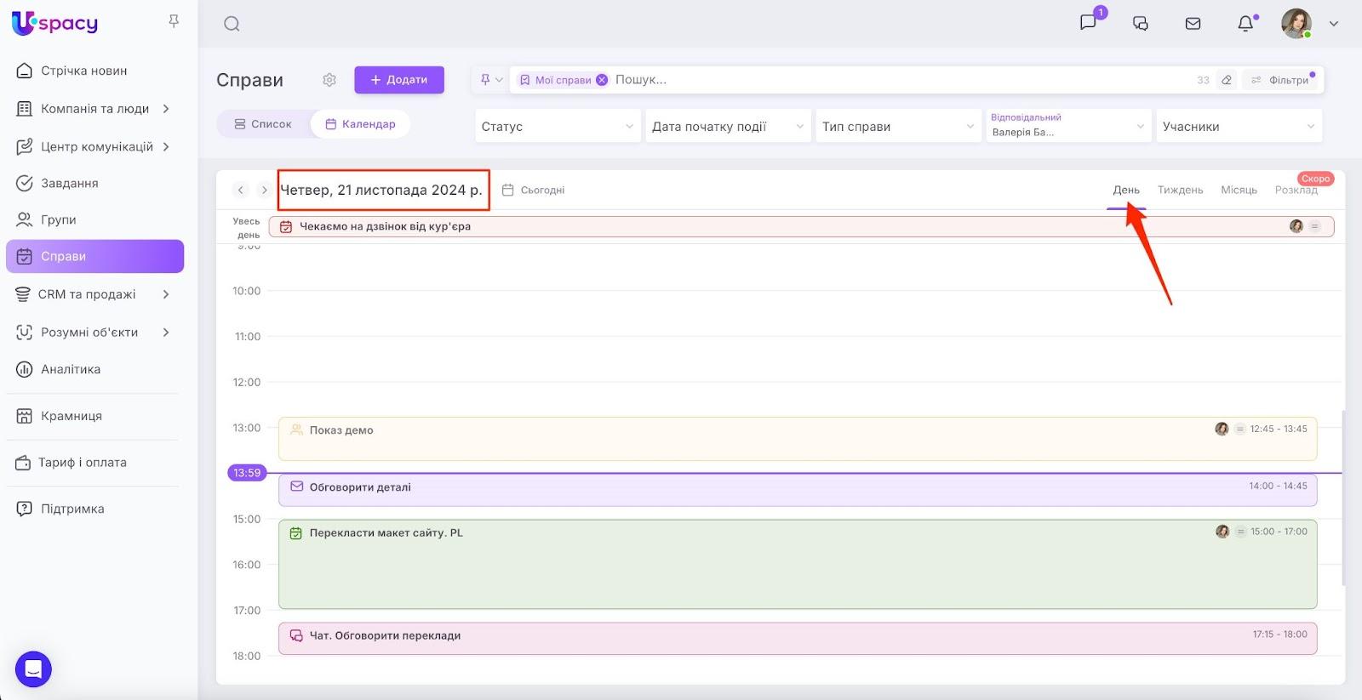Click the Додати button
Image resolution: width=1362 pixels, height=700 pixels.
pyautogui.click(x=399, y=80)
